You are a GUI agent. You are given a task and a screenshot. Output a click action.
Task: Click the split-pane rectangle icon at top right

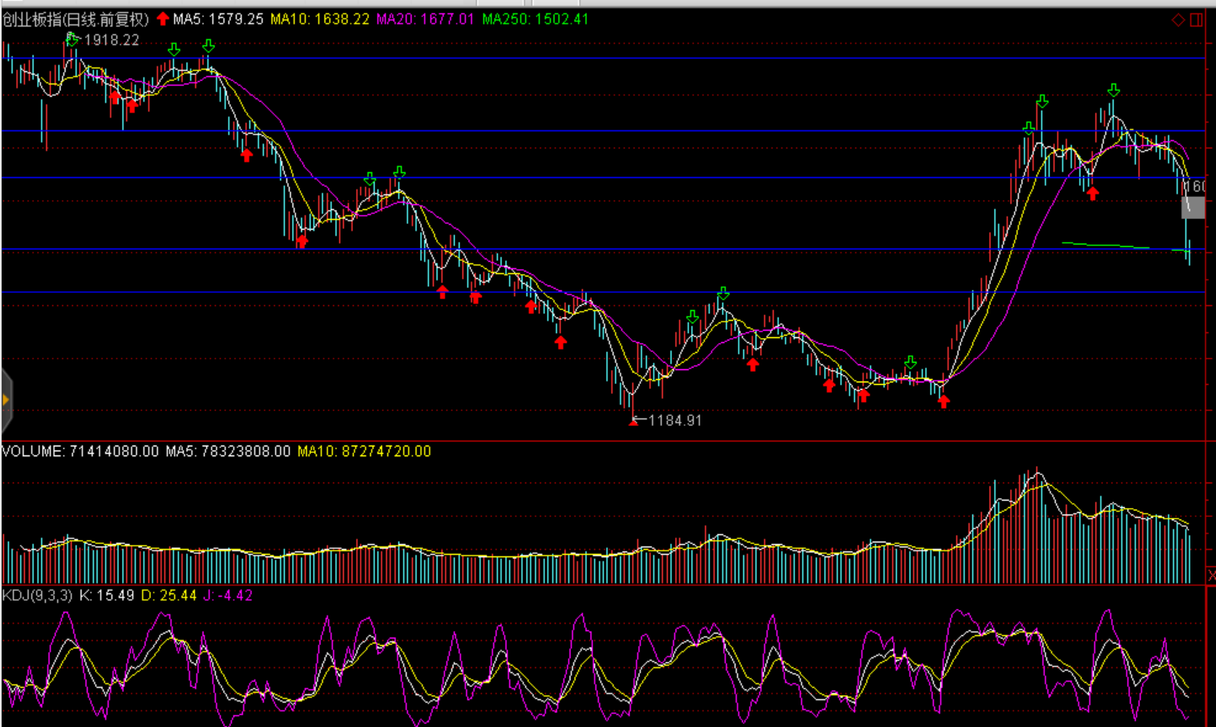coord(1196,20)
